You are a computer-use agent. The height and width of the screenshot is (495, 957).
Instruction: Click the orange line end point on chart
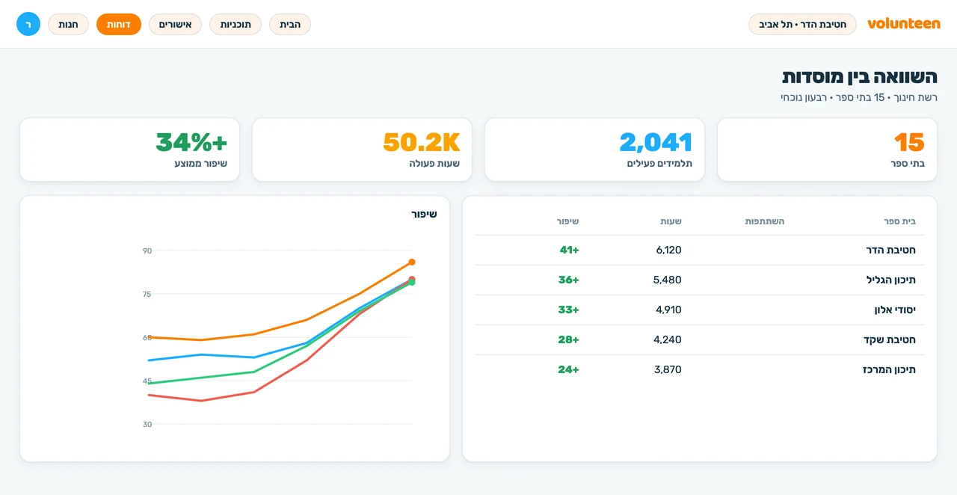(x=411, y=262)
